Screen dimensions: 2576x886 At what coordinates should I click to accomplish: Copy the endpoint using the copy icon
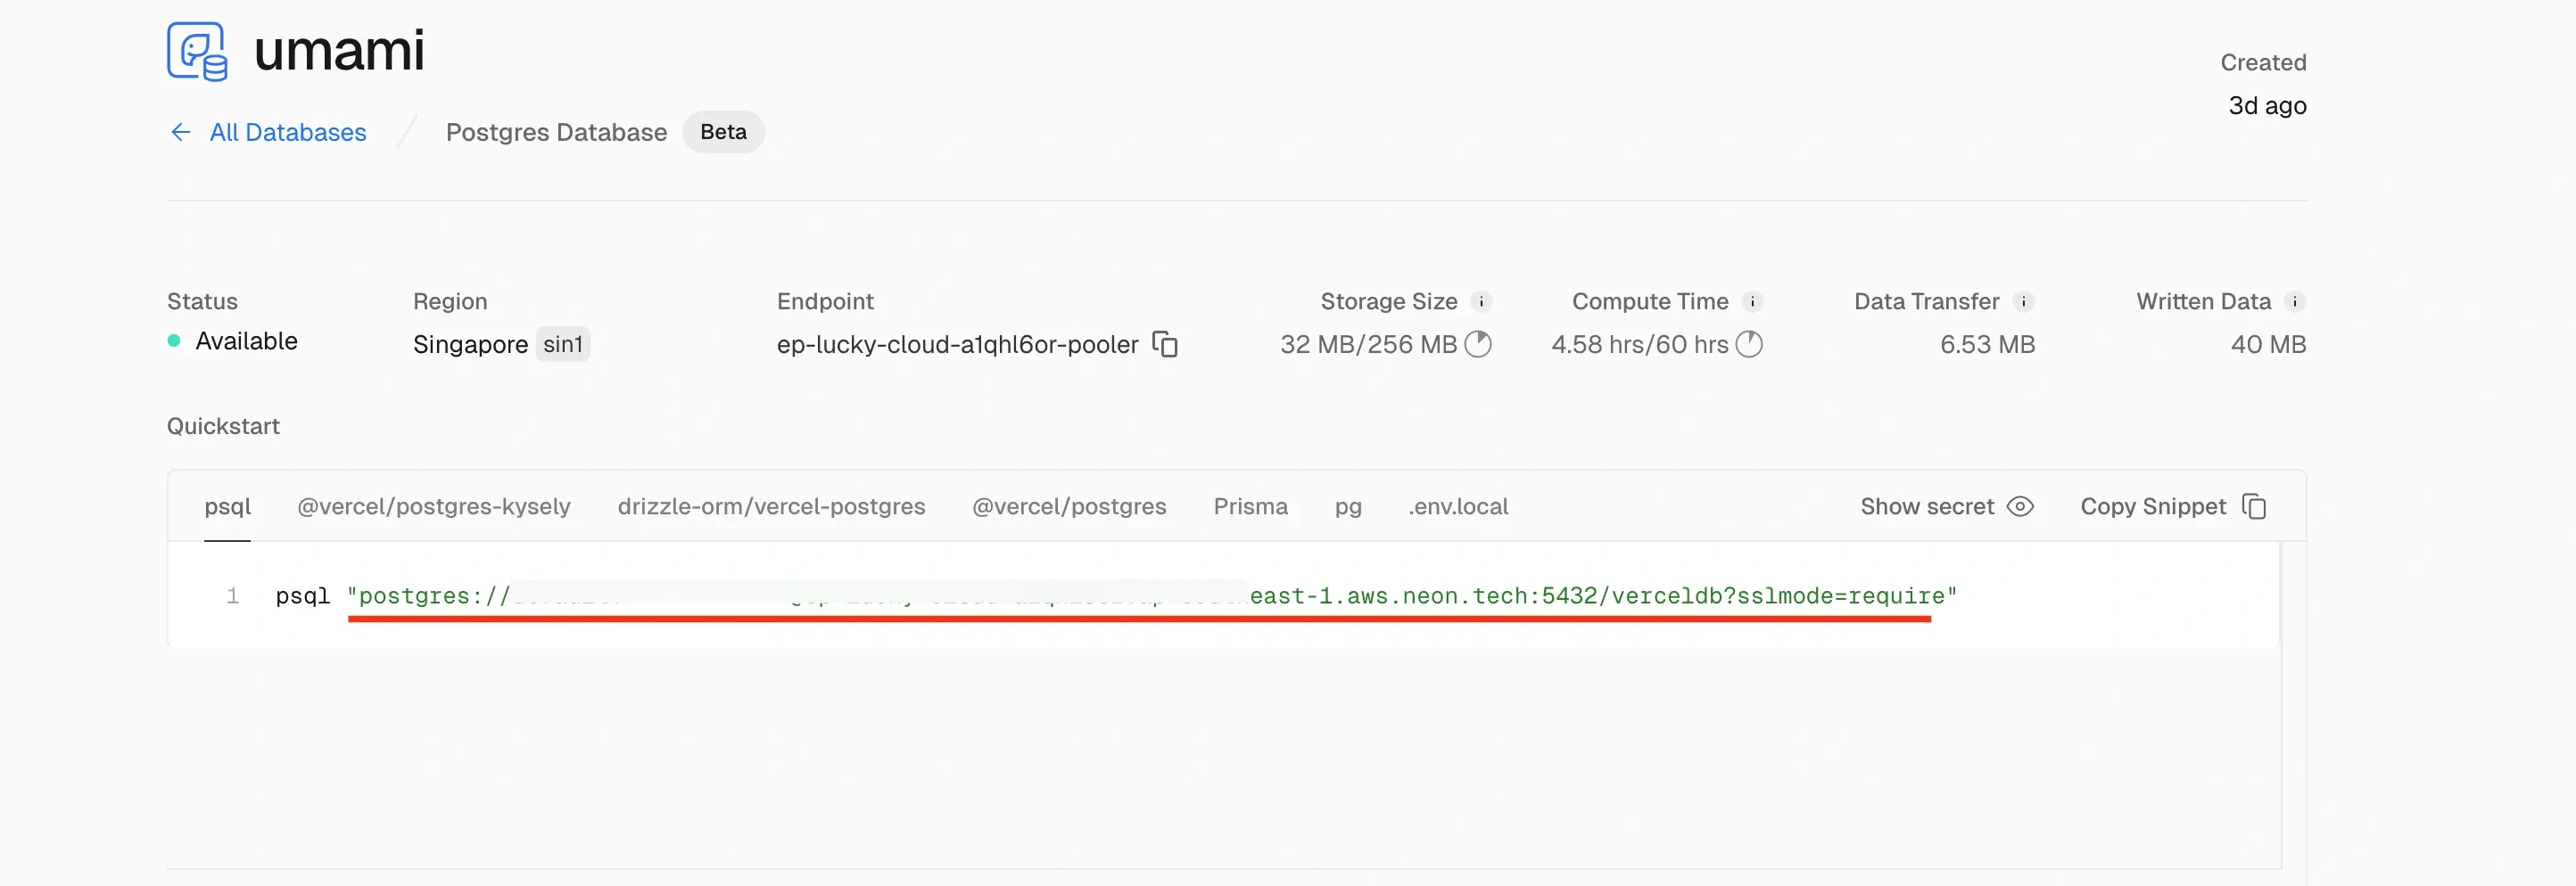[1165, 345]
